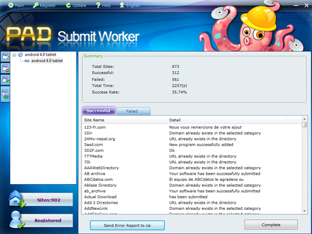
Task: Open the Update menu item
Action: coord(76,5)
